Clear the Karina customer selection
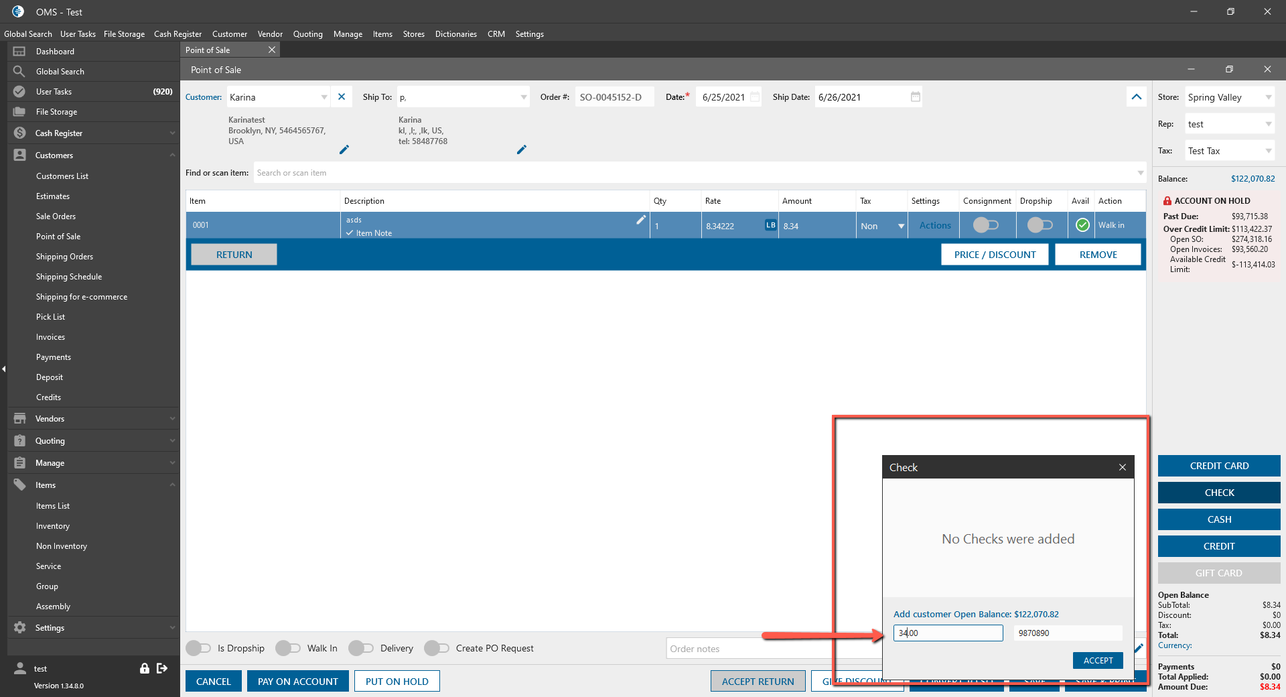This screenshot has width=1286, height=697. 342,97
